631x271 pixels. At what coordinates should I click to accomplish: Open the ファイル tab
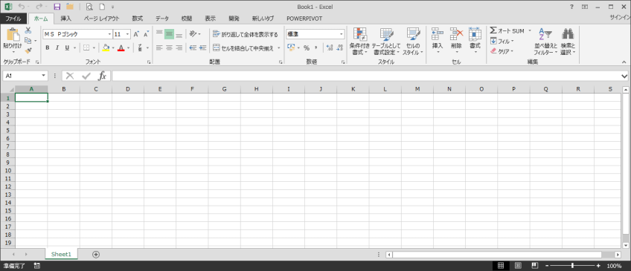point(13,19)
